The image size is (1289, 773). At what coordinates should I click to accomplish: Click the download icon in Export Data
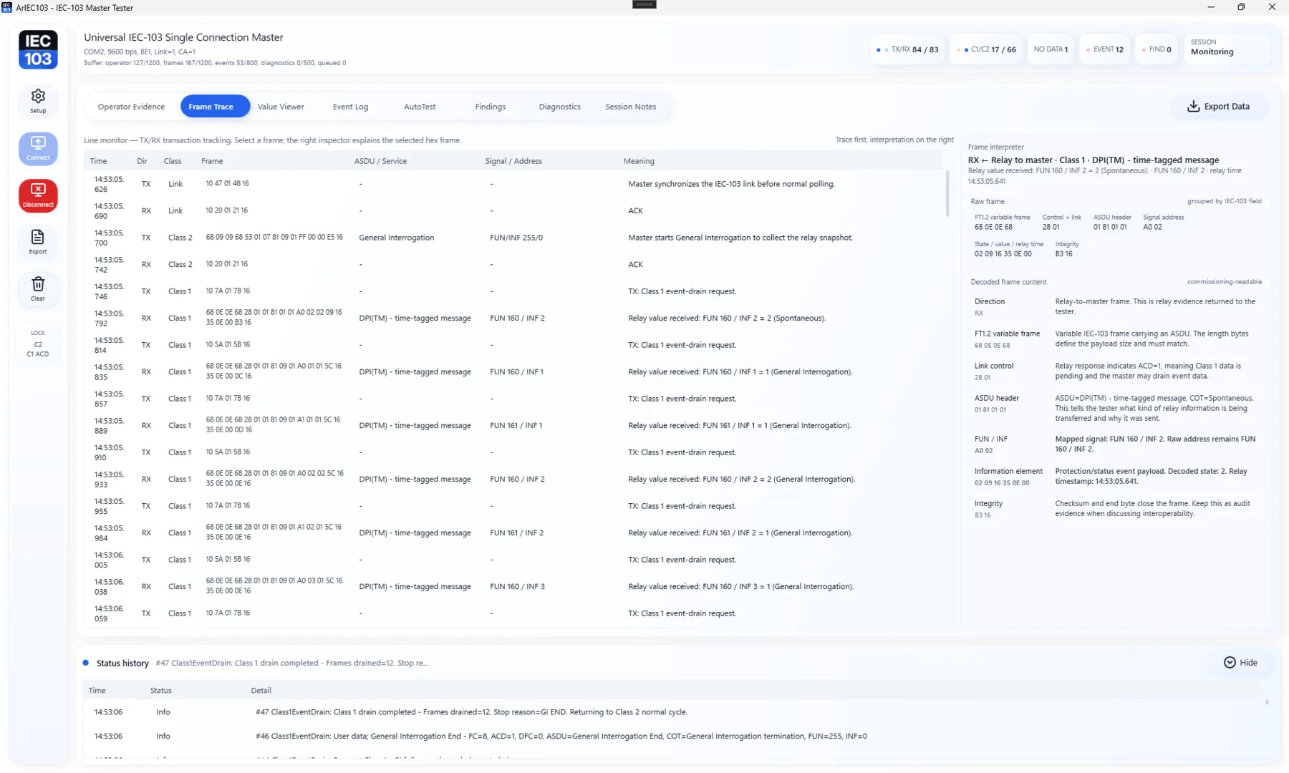click(1193, 107)
